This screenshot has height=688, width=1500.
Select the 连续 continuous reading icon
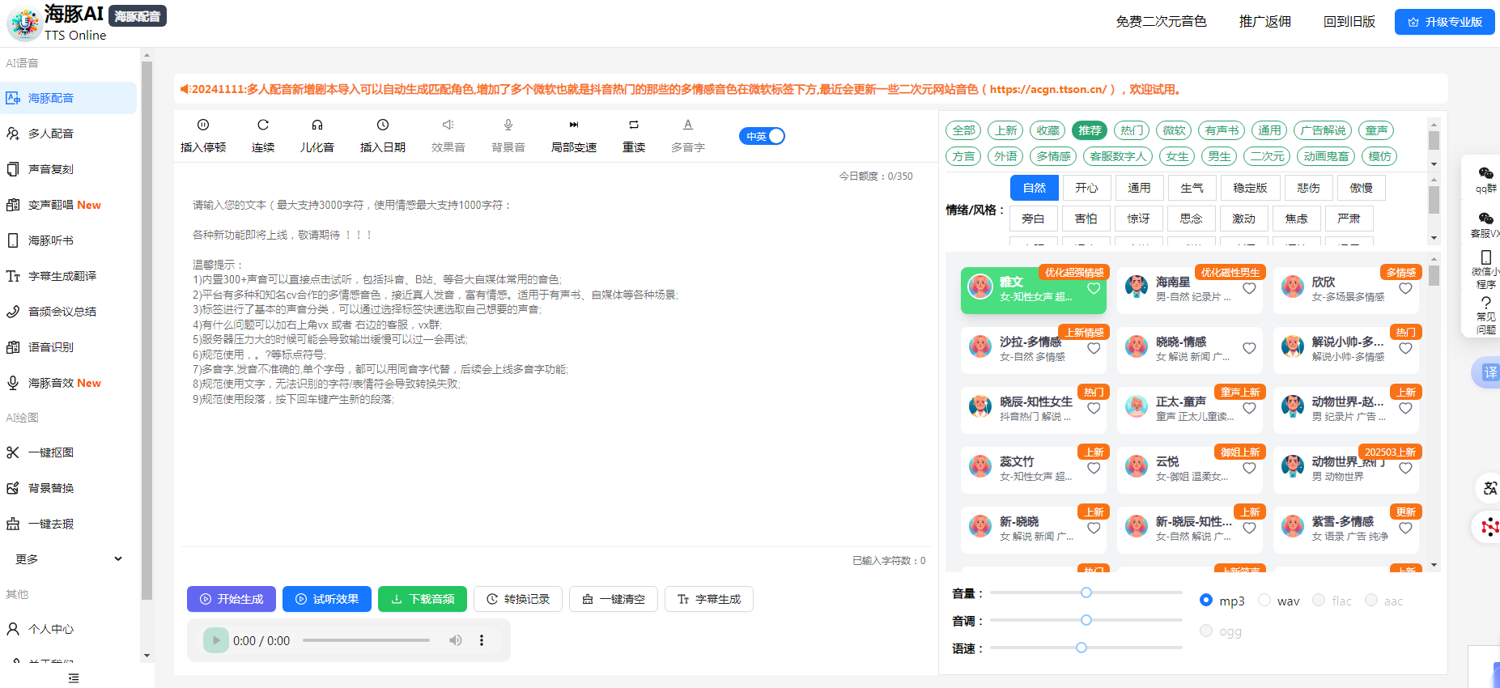263,125
